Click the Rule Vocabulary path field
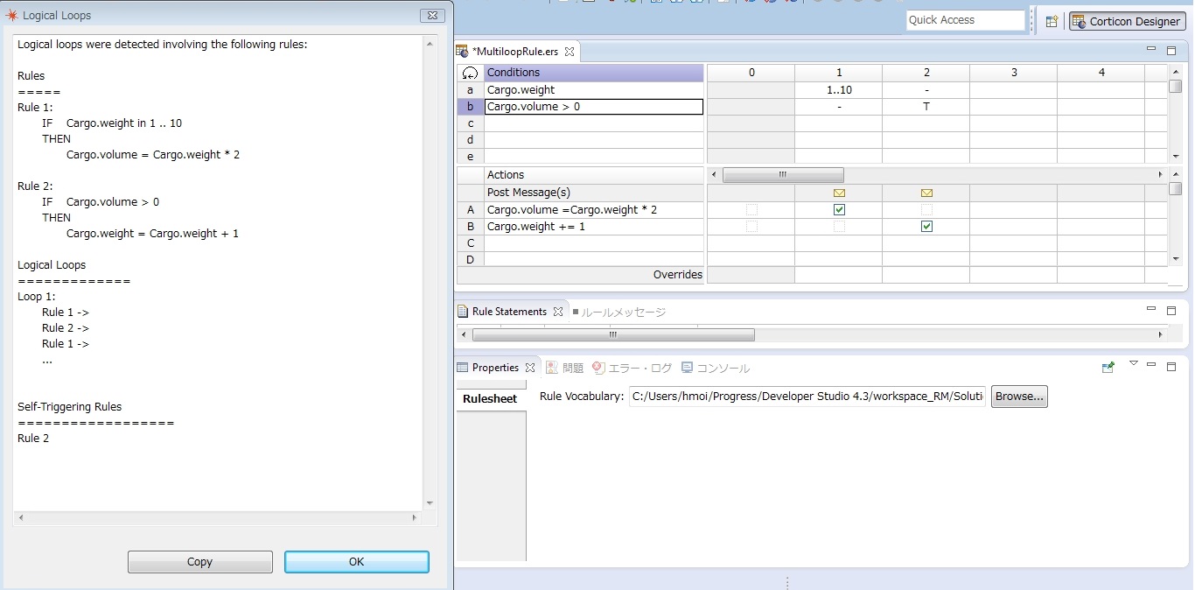 (807, 397)
